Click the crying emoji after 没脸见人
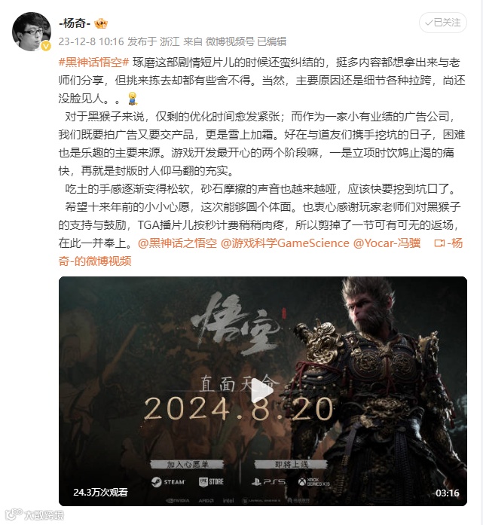The width and height of the screenshot is (483, 525). point(133,99)
